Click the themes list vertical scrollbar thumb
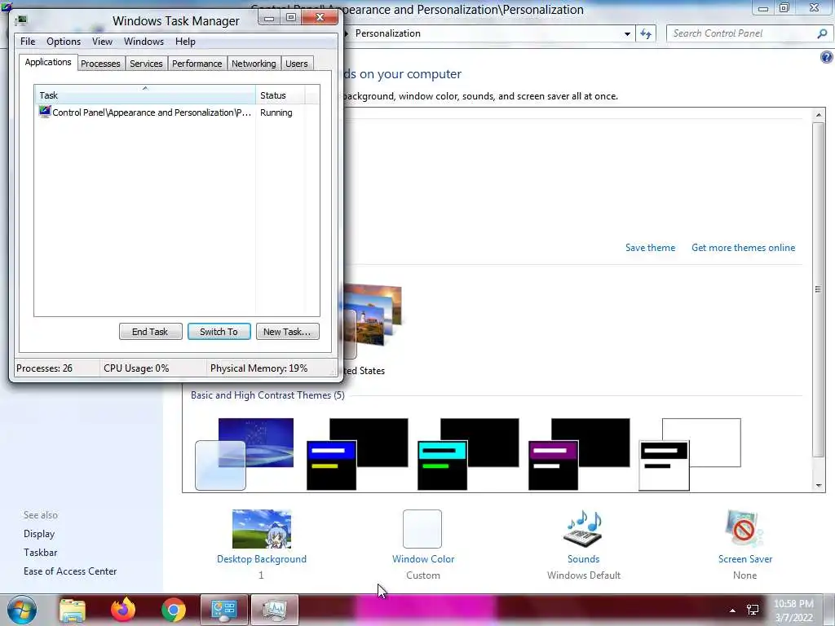Image resolution: width=835 pixels, height=626 pixels. coord(819,289)
